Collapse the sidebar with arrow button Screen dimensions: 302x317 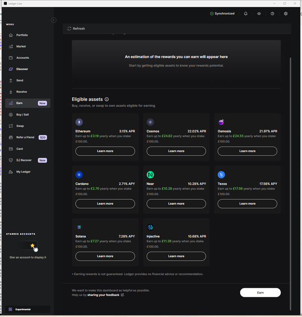tap(54, 20)
